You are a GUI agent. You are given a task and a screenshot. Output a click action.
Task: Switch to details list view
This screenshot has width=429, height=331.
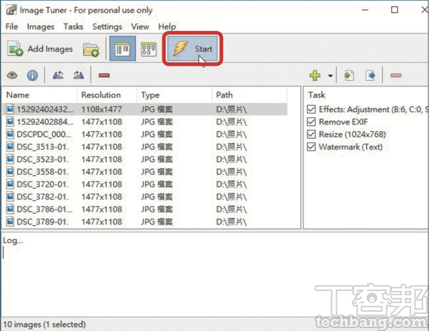pyautogui.click(x=120, y=49)
